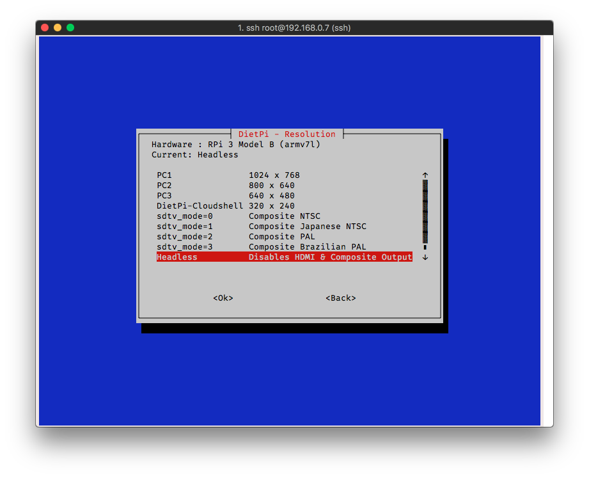589x478 pixels.
Task: Pick the PC3 640 x 480 entry
Action: tap(285, 195)
